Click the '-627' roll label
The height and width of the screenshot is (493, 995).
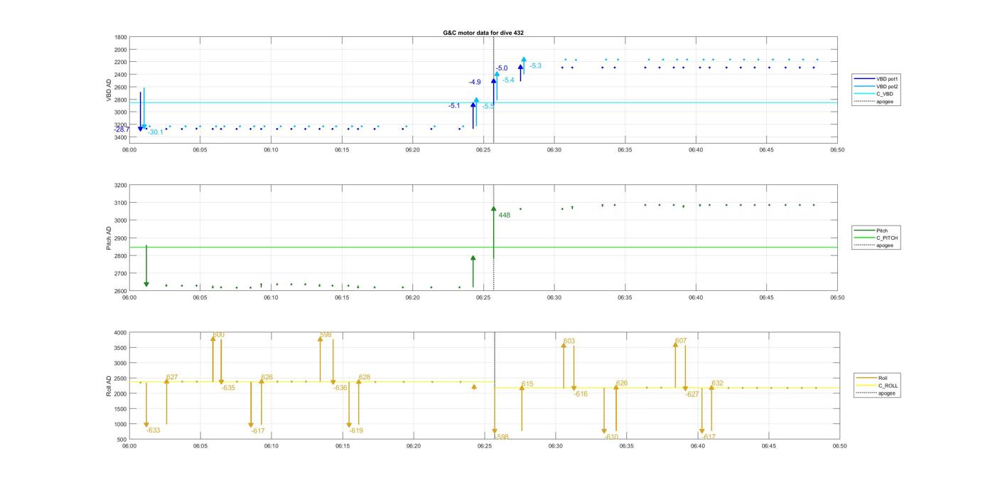pyautogui.click(x=692, y=394)
